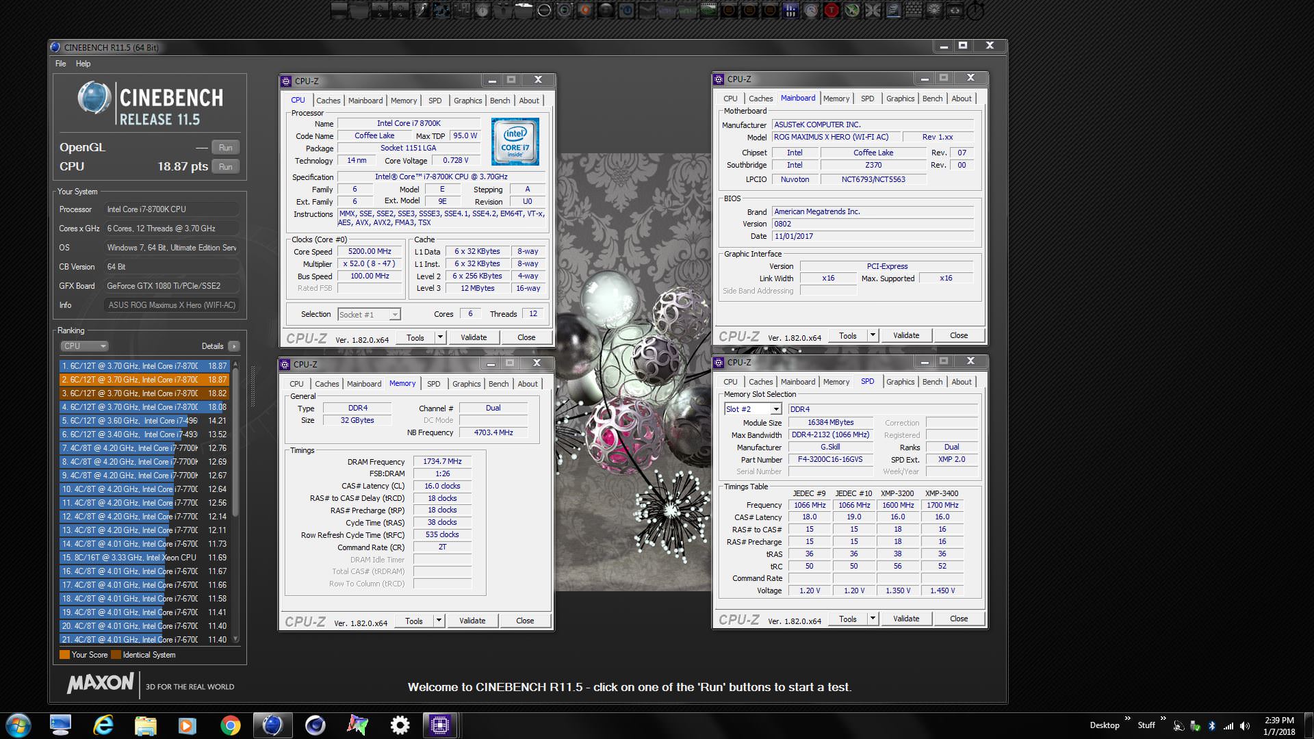Switch to Caches tab in CPU-Z CPU window
The height and width of the screenshot is (739, 1314).
click(x=328, y=101)
